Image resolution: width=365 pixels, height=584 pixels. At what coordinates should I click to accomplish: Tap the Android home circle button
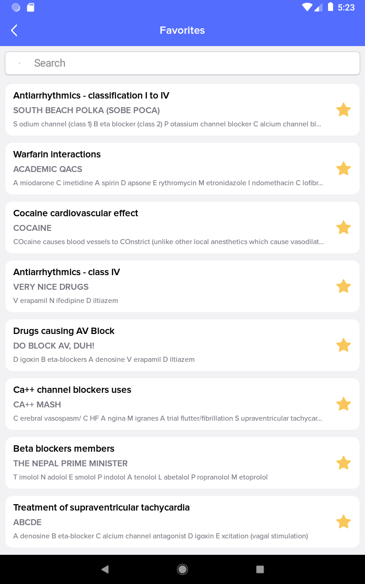[182, 569]
